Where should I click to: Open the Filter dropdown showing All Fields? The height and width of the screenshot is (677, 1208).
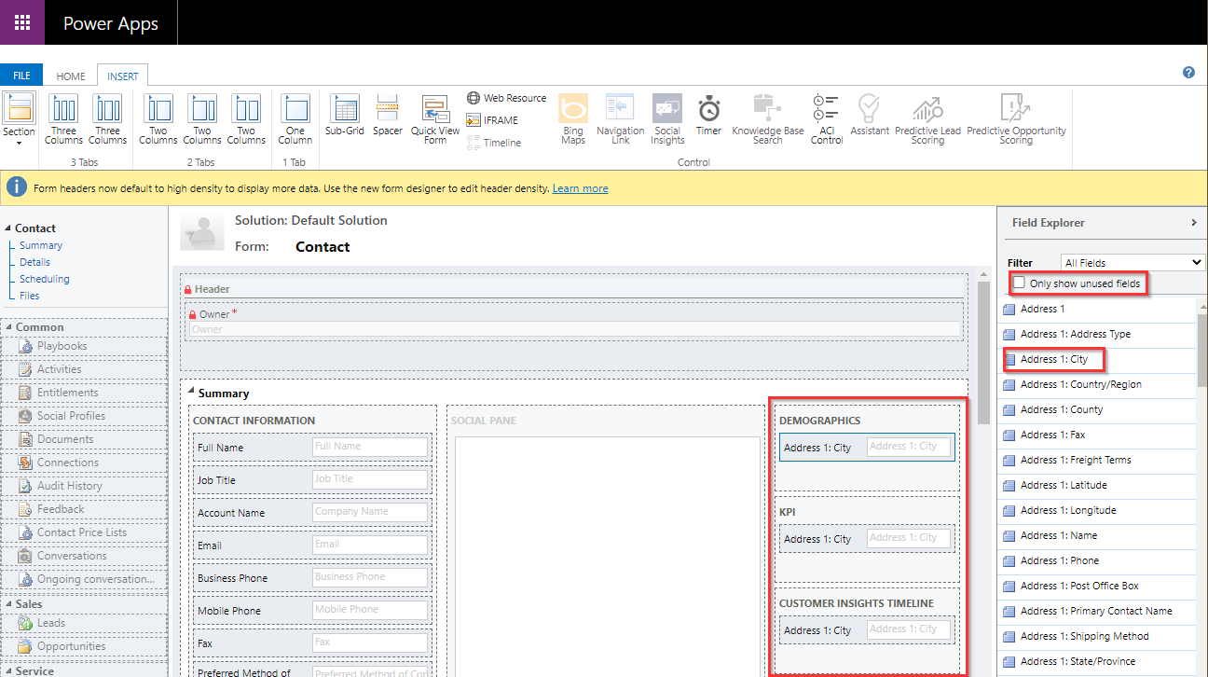click(x=1132, y=262)
